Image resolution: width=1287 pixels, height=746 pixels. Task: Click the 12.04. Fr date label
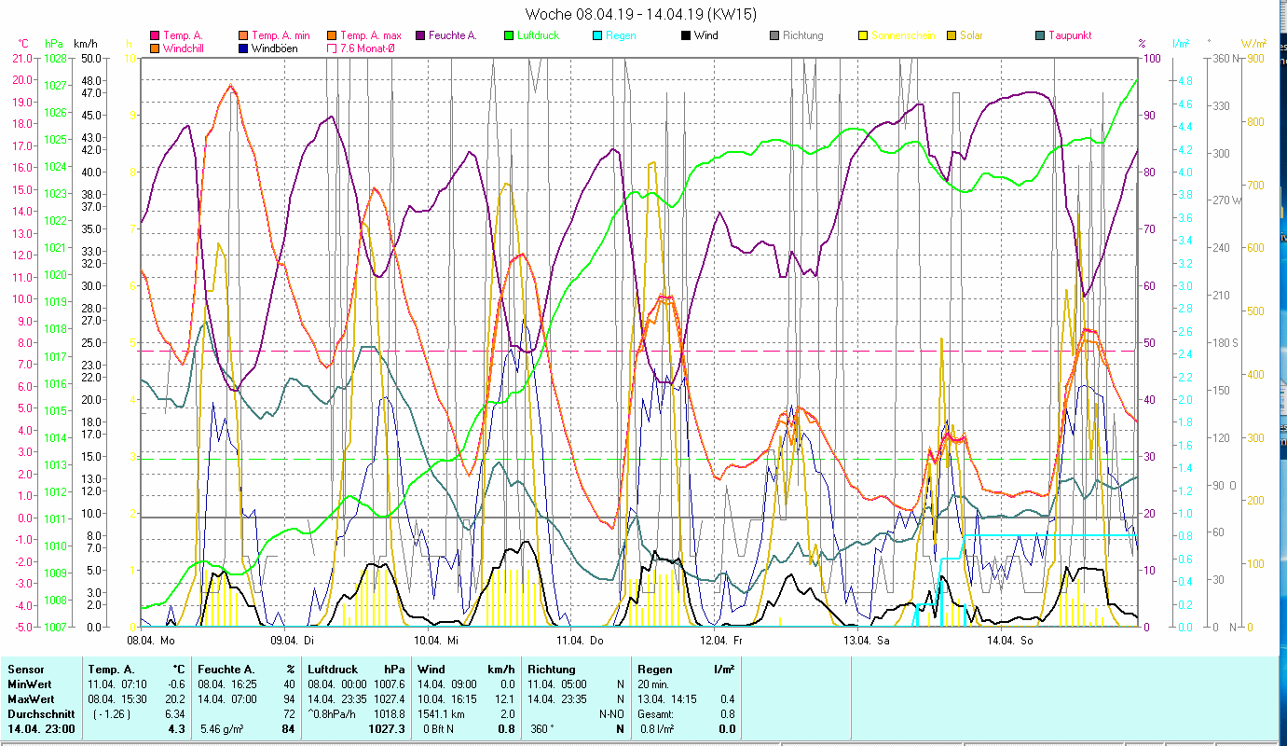pyautogui.click(x=723, y=641)
